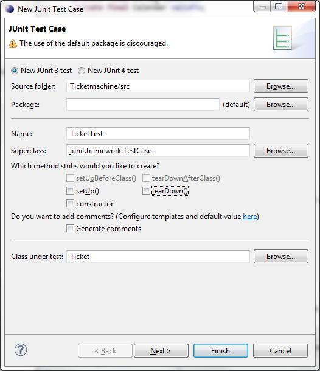Enable the setUp() method stub
Viewport: 320px width, 371px height.
tap(70, 191)
